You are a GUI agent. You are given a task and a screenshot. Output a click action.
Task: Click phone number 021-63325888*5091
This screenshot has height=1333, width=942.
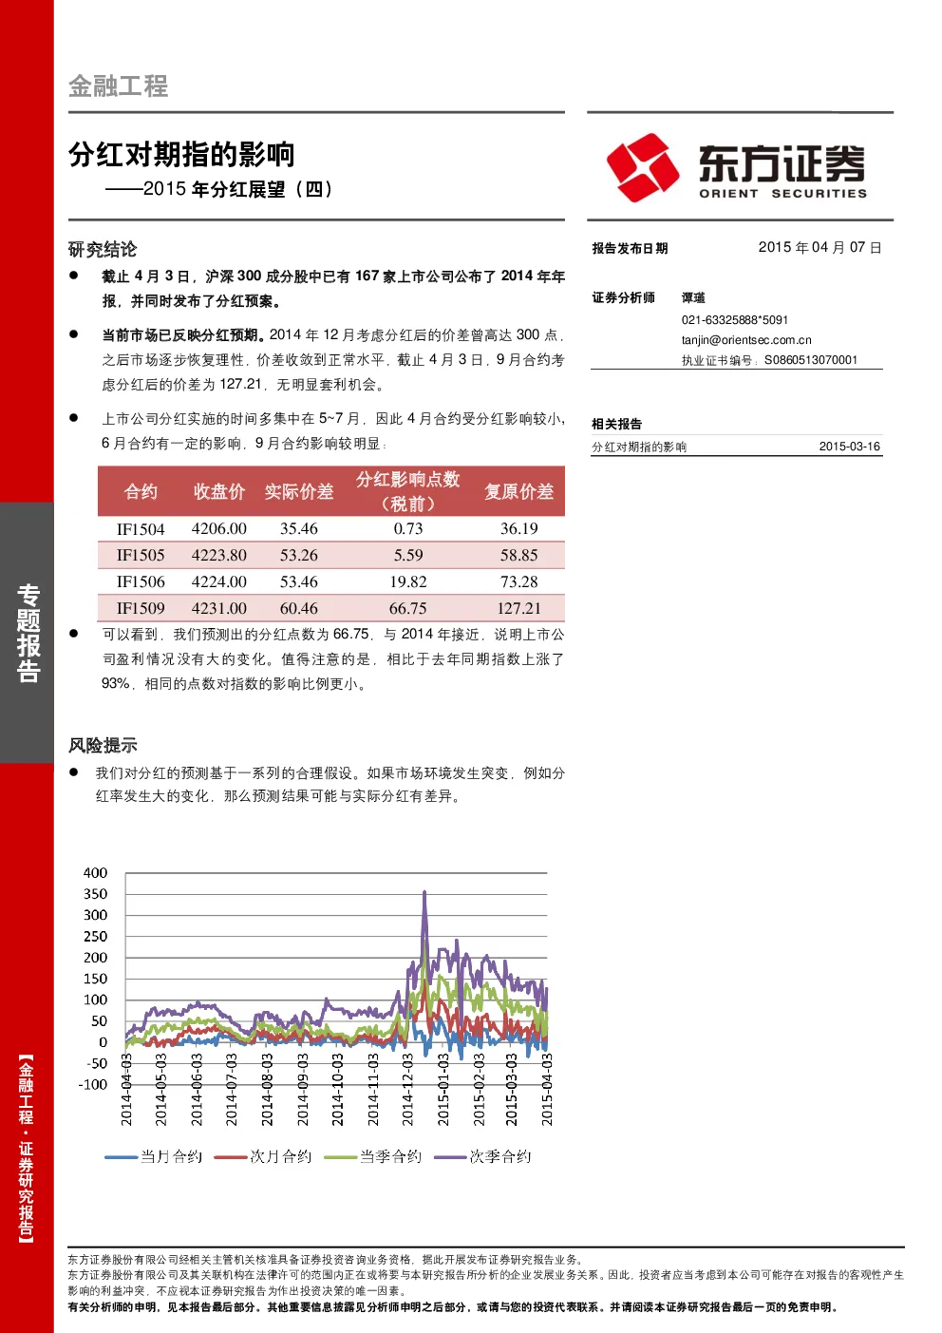735,320
